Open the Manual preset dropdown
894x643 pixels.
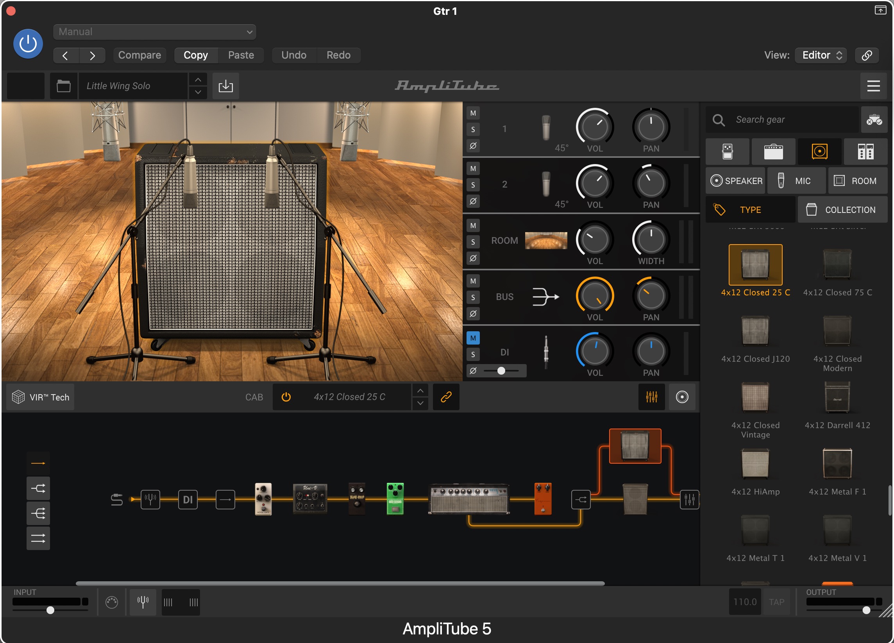pyautogui.click(x=154, y=32)
